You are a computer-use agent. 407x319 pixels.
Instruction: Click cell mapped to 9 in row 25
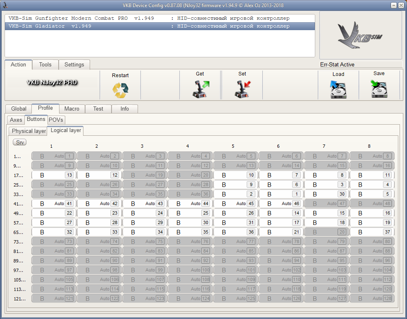point(236,185)
